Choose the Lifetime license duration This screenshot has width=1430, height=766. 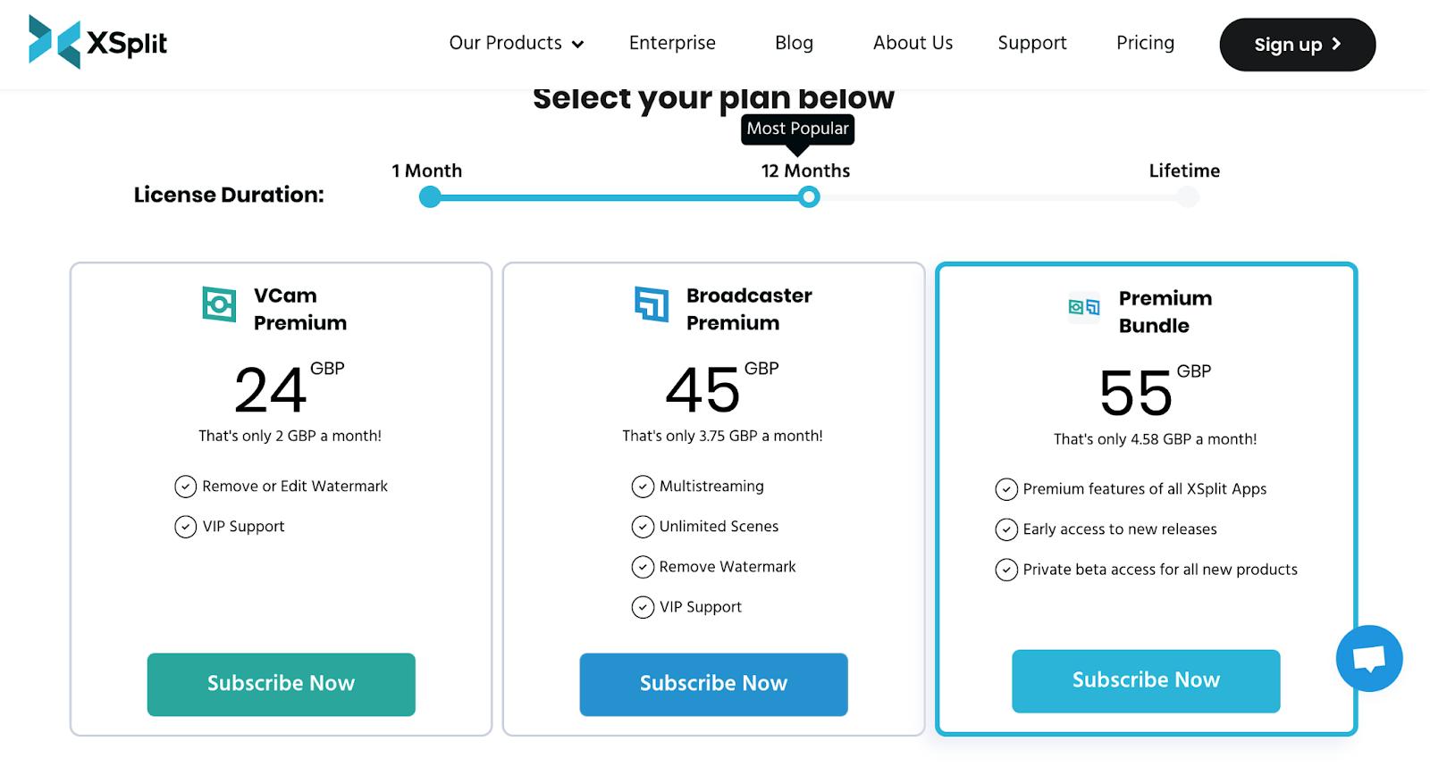1187,197
